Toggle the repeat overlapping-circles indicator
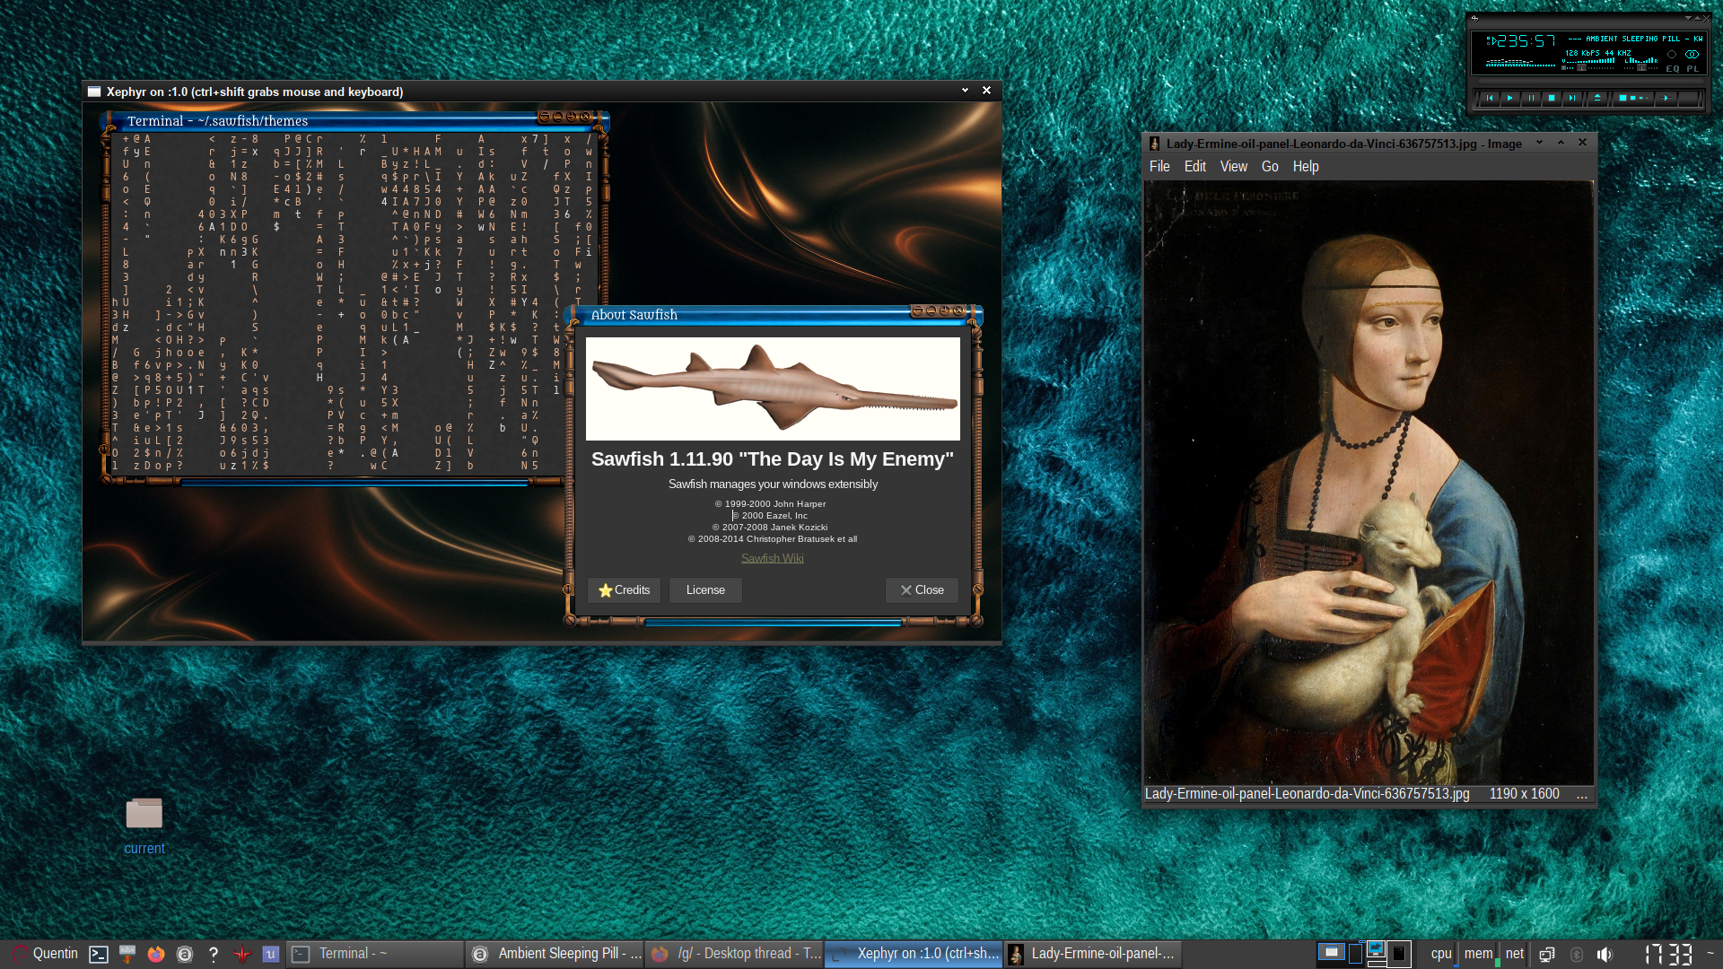 1692,55
